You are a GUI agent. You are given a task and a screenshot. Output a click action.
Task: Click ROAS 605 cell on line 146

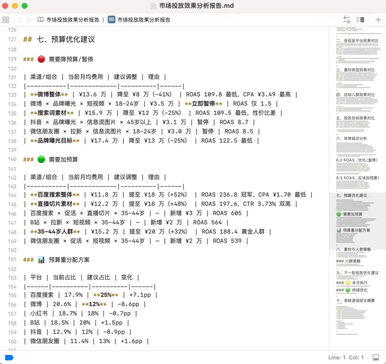point(227,213)
